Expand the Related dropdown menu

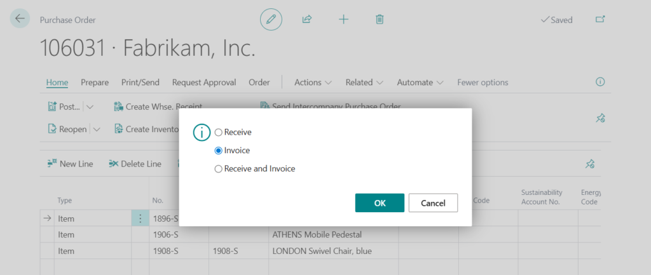(364, 83)
